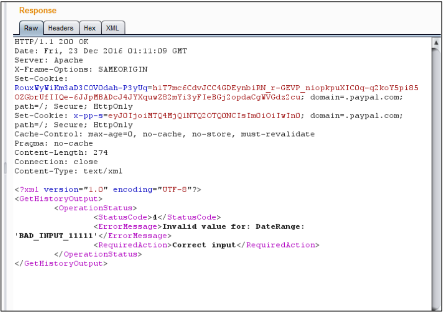444x314 pixels.
Task: Select the Hex tab
Action: (90, 28)
